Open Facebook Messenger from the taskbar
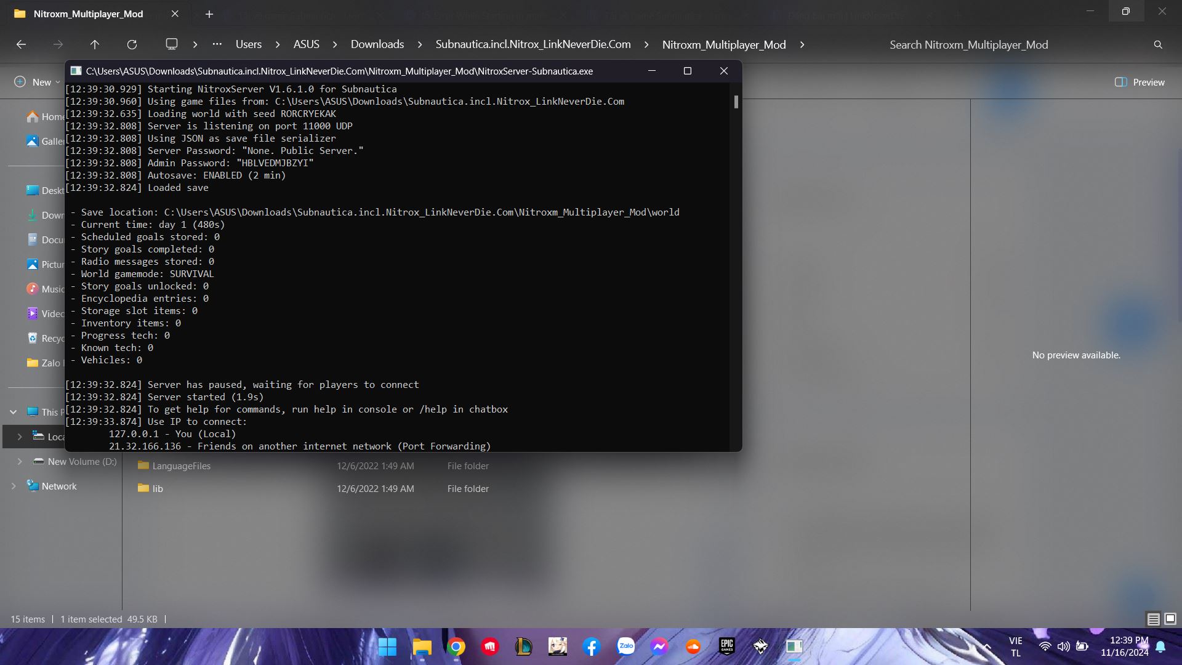This screenshot has height=665, width=1182. tap(659, 647)
